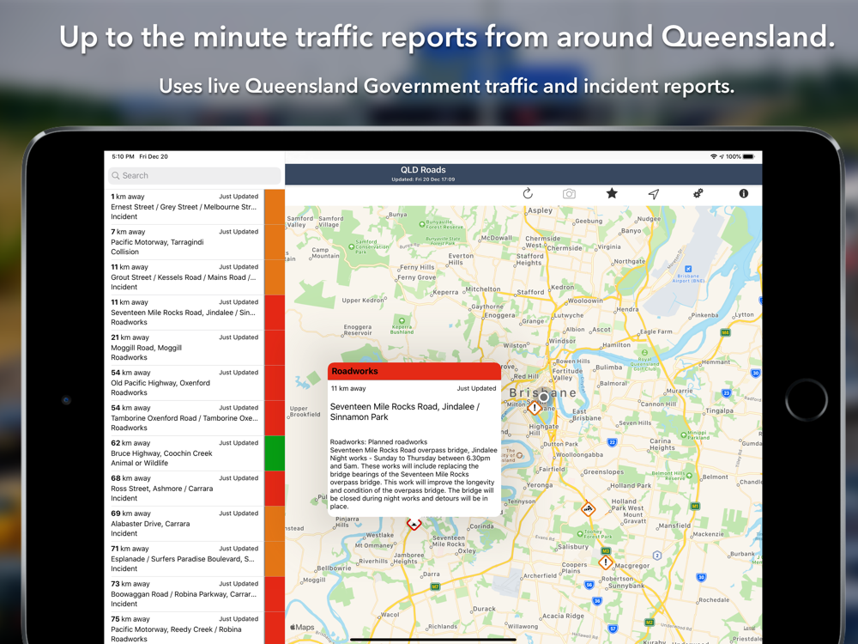858x644 pixels.
Task: Select the roadworks marker near Holland Park
Action: click(x=588, y=508)
